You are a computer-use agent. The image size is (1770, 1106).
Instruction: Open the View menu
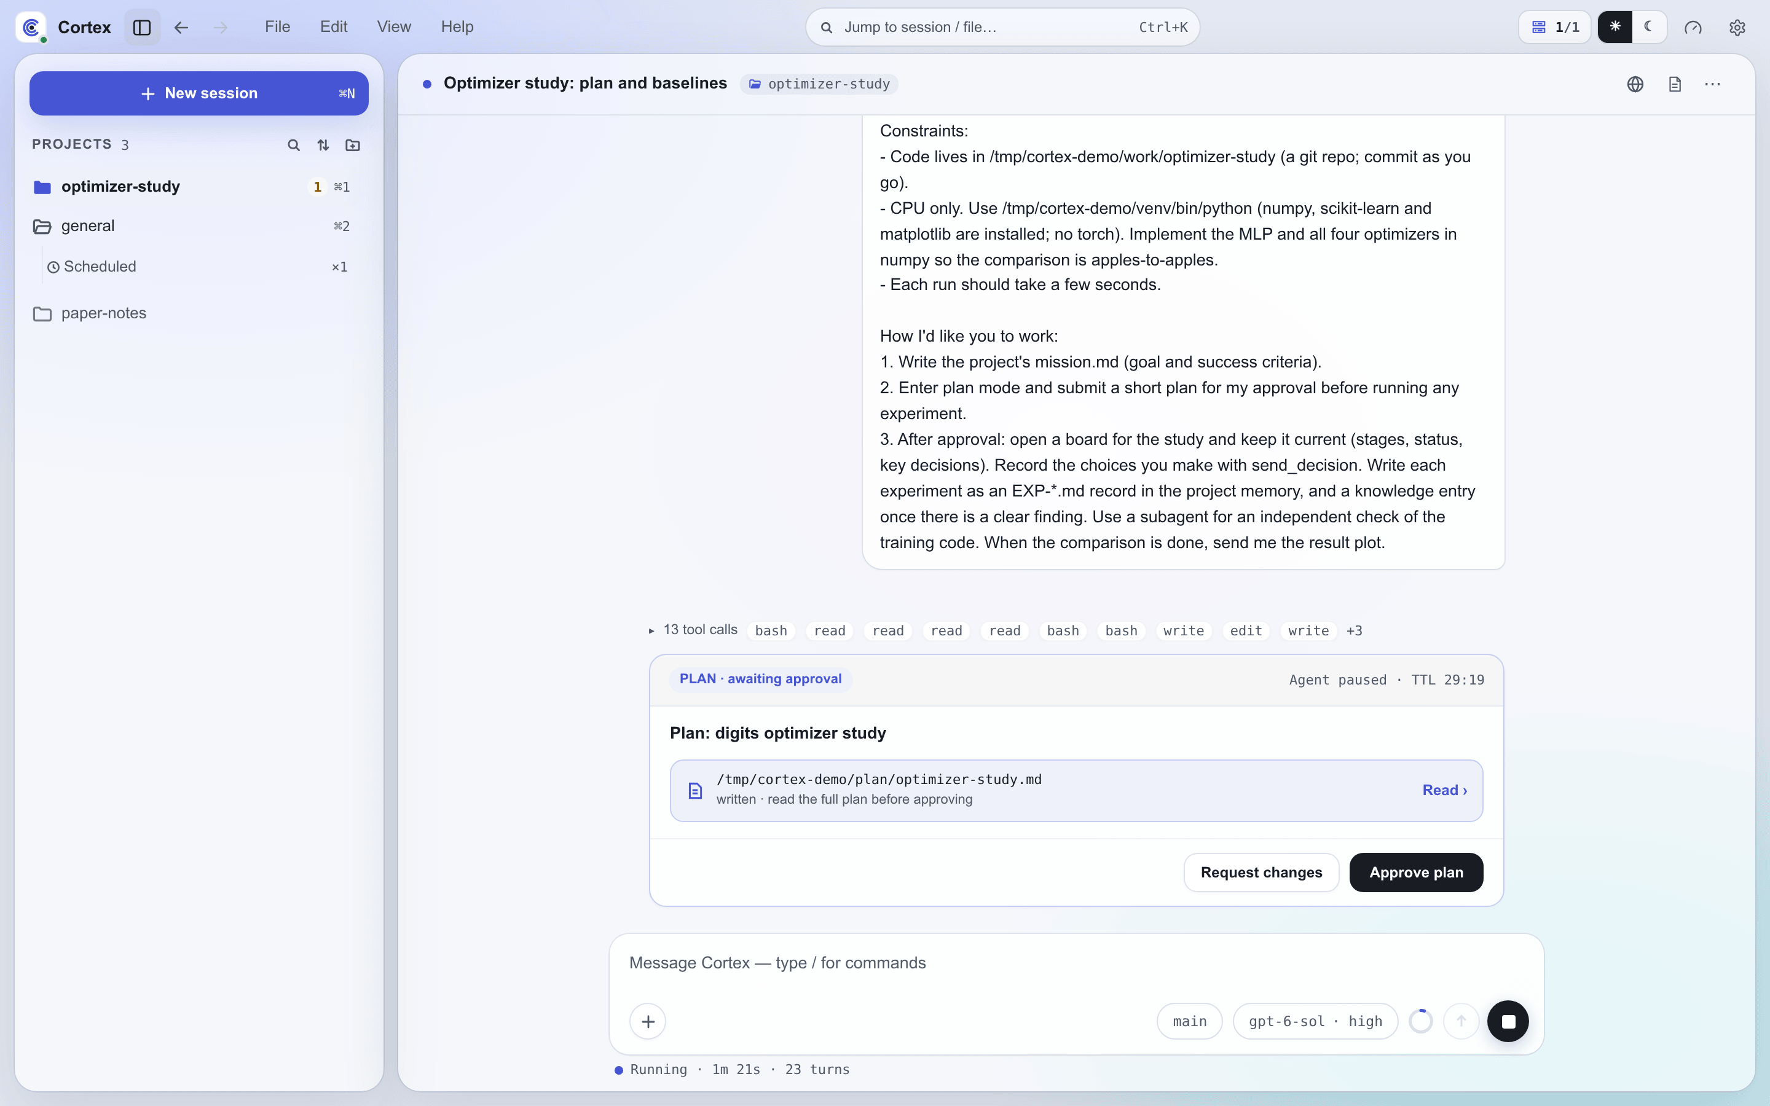pos(393,27)
